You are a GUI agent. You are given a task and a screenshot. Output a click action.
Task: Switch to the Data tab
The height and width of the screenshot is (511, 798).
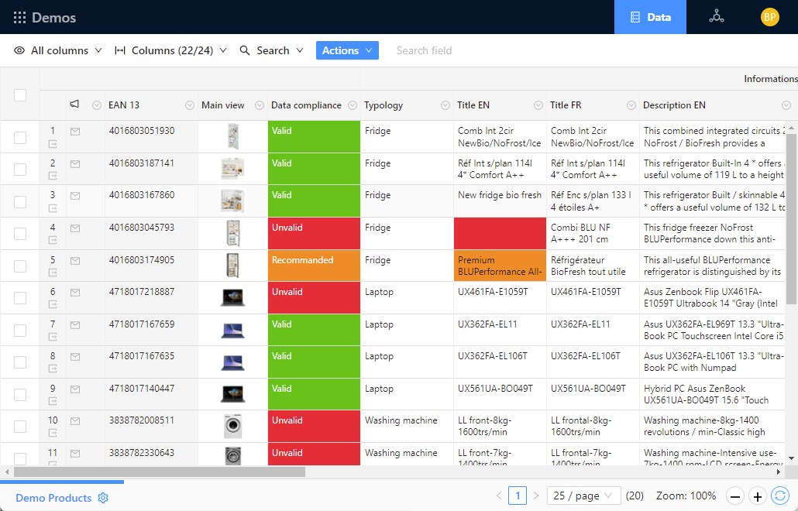pos(650,17)
